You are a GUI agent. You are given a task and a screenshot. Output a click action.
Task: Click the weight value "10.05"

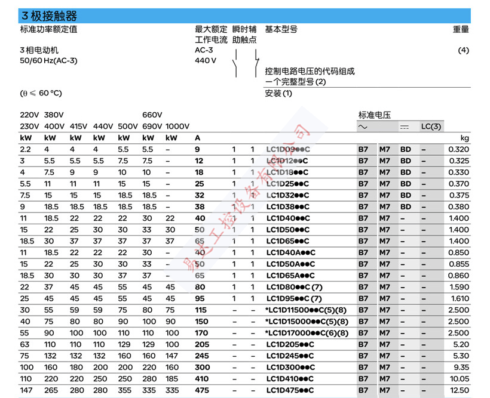[460, 380]
